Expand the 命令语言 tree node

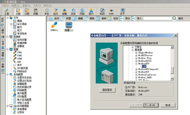coord(11,24)
